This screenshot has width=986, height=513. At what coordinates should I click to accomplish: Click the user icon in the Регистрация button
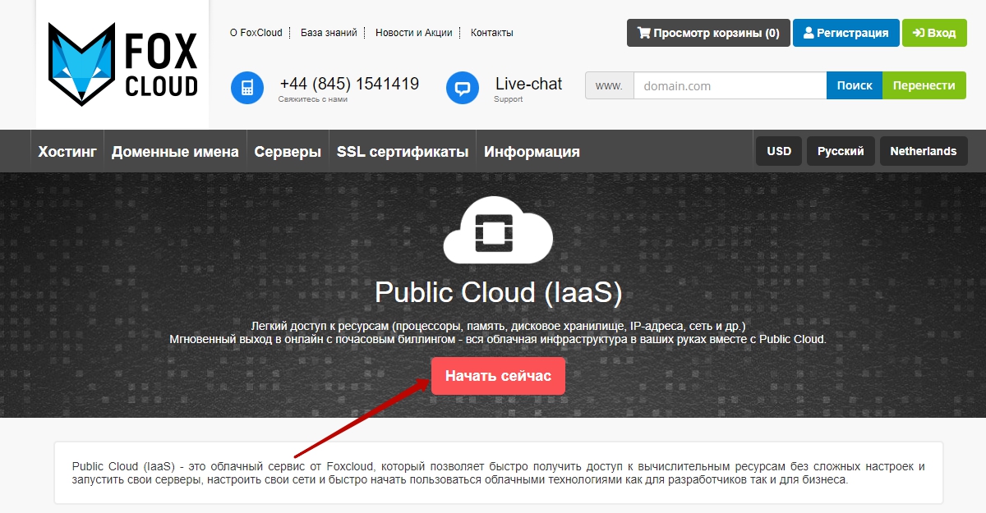click(809, 34)
